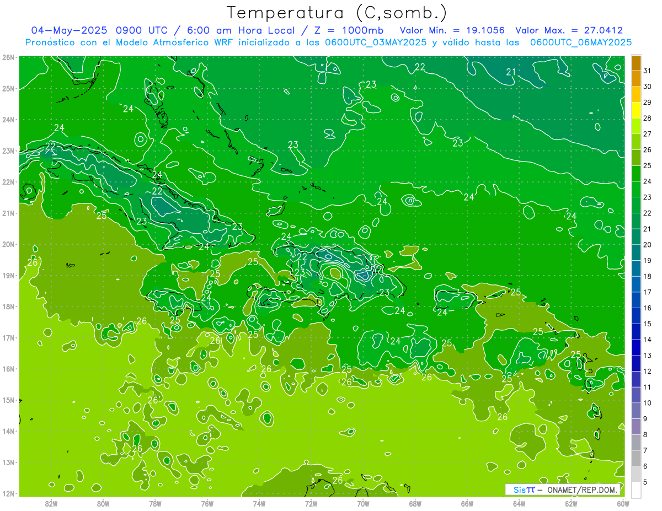Click the "16N" latitude axis label
Viewport: 662px width, 511px height.
[9, 369]
